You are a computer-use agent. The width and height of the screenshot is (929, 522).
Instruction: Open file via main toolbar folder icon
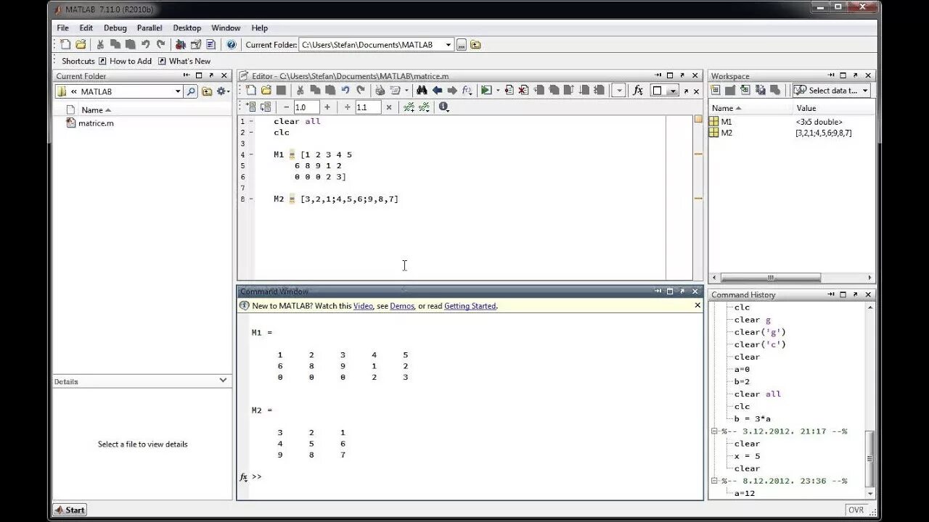point(81,44)
